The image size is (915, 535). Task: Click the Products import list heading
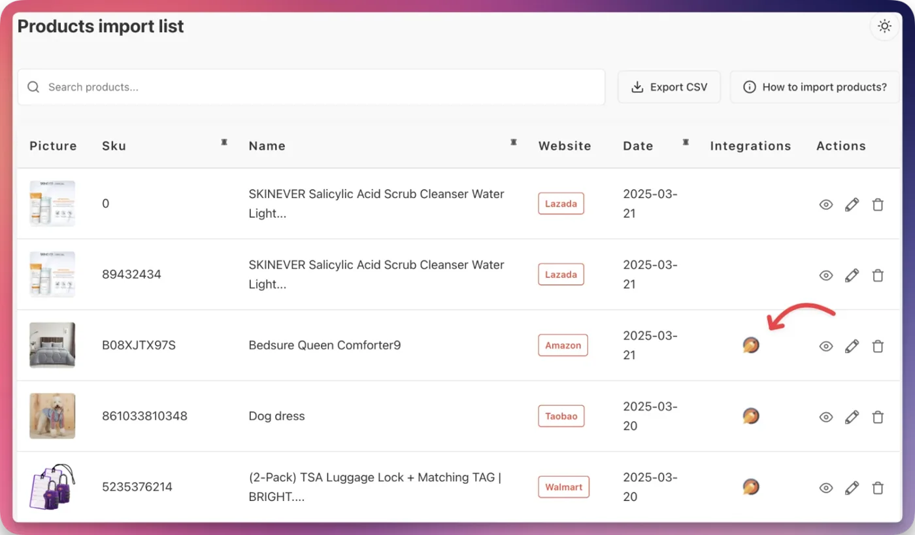(x=101, y=27)
